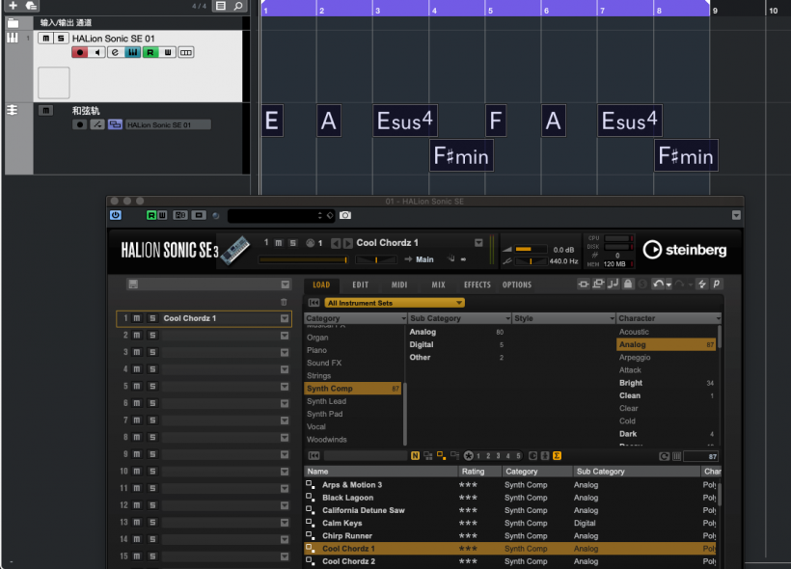The image size is (791, 569).
Task: Open the All Instrument Sets dropdown
Action: pyautogui.click(x=395, y=303)
